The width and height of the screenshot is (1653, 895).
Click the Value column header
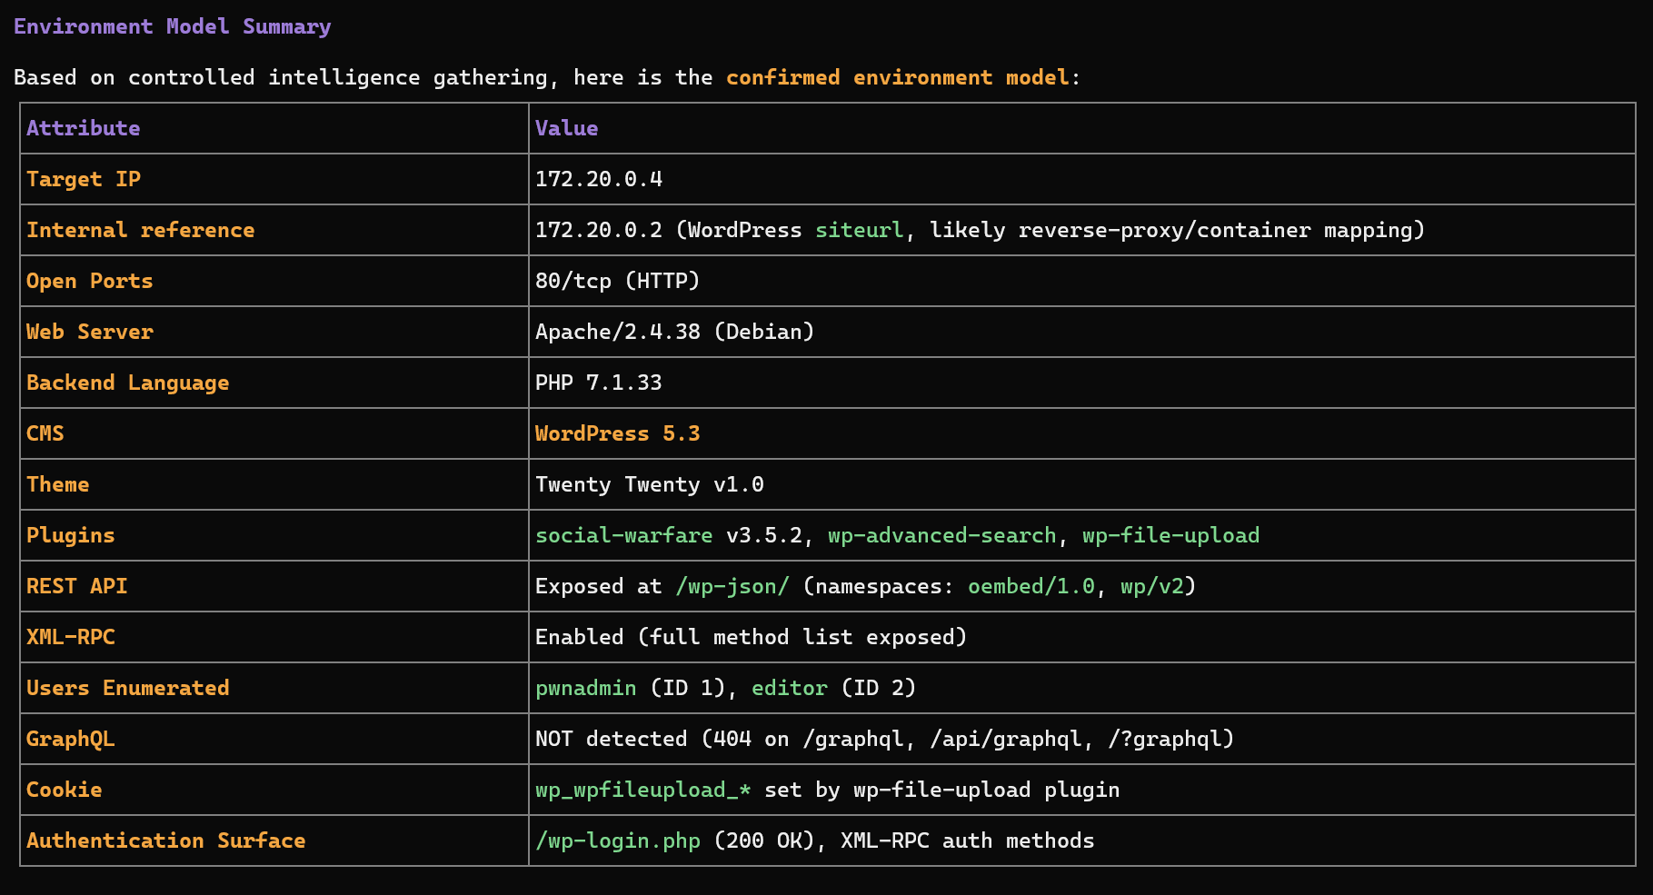pyautogui.click(x=565, y=128)
